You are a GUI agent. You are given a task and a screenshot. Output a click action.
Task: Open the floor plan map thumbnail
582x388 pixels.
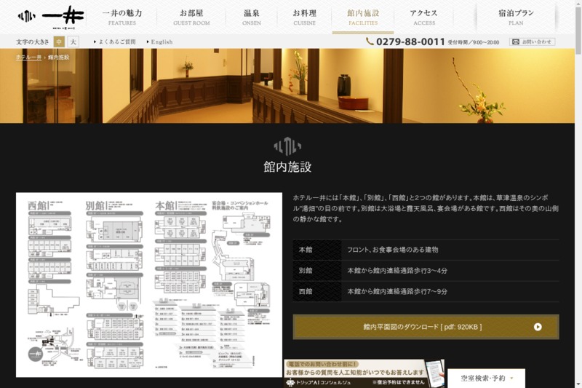pyautogui.click(x=148, y=285)
